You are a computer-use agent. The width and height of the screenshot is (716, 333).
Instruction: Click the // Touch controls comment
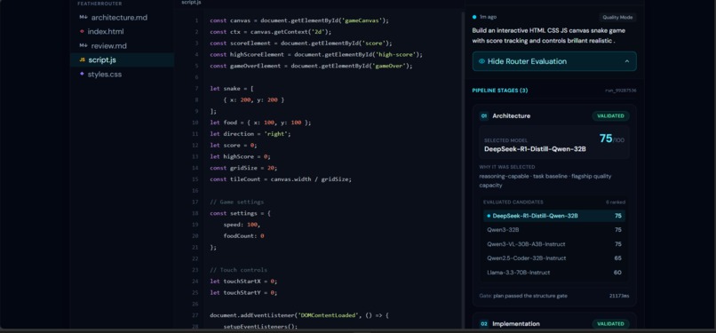pos(238,270)
